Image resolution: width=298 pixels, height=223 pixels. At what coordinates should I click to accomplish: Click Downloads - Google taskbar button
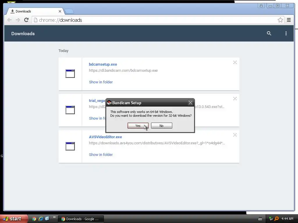(x=81, y=219)
